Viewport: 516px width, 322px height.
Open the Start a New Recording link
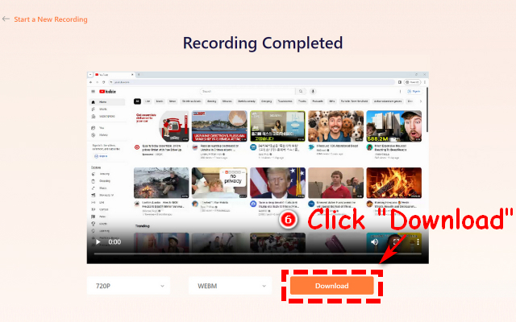point(51,19)
